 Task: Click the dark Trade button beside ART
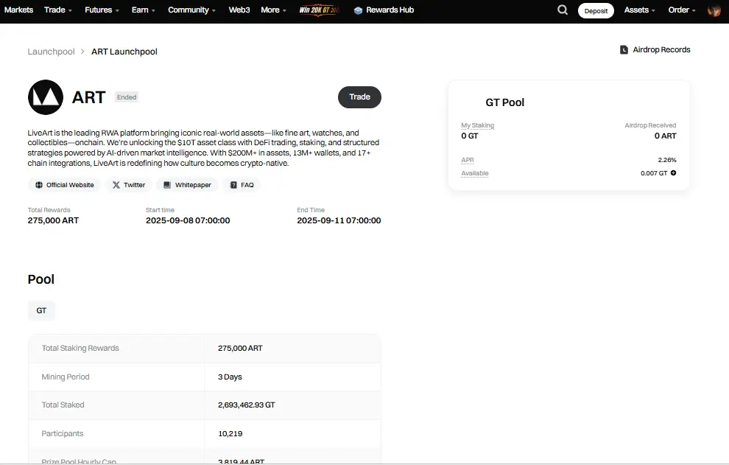pyautogui.click(x=359, y=97)
